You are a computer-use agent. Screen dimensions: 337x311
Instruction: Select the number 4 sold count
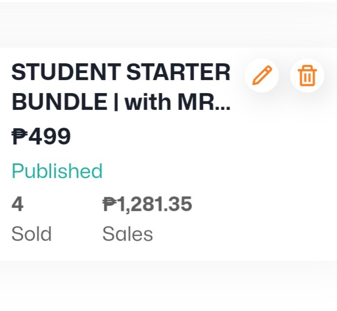(x=17, y=204)
